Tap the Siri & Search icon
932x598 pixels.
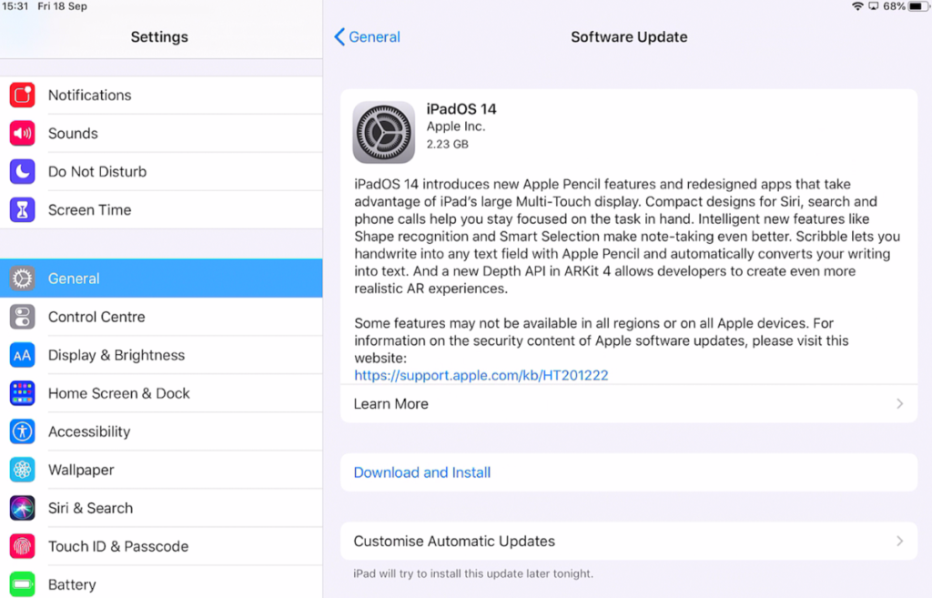tap(22, 508)
